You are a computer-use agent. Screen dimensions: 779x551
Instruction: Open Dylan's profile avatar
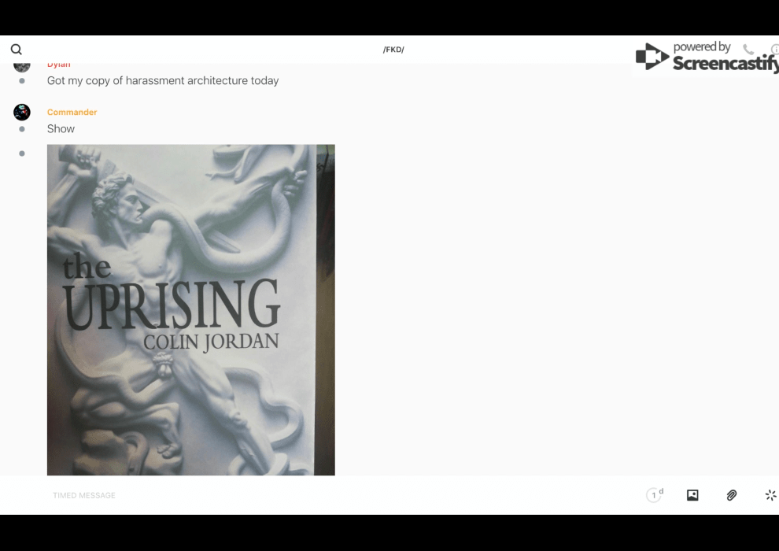click(22, 65)
